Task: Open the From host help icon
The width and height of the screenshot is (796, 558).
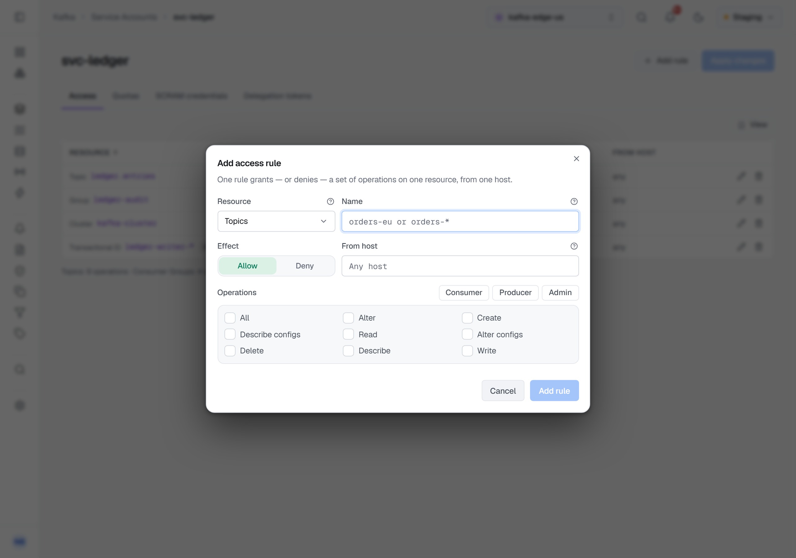Action: [574, 246]
